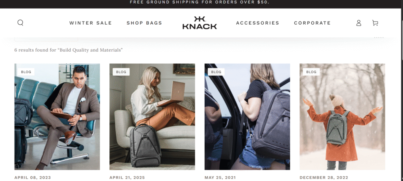The width and height of the screenshot is (403, 181).
Task: Open the shopping cart icon
Action: point(375,23)
